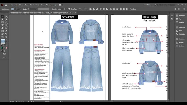Expand the collapsed right panel dock
The image size is (187, 105).
186,12
